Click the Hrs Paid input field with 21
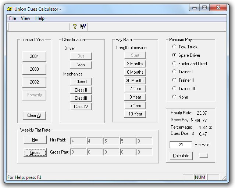Screen dimensions: 235x188 click(181, 145)
